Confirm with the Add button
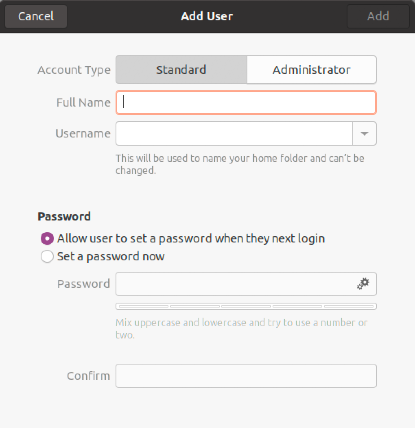The height and width of the screenshot is (428, 415). pyautogui.click(x=378, y=16)
